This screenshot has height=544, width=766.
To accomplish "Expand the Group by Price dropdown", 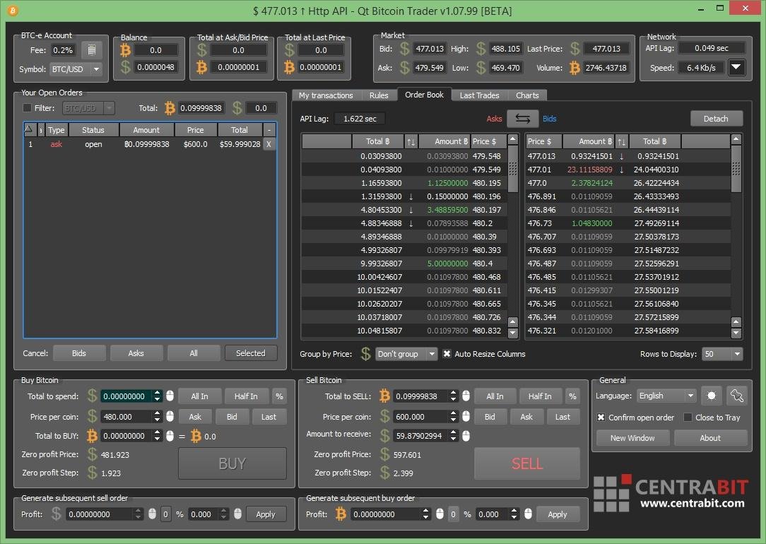I will tap(406, 354).
